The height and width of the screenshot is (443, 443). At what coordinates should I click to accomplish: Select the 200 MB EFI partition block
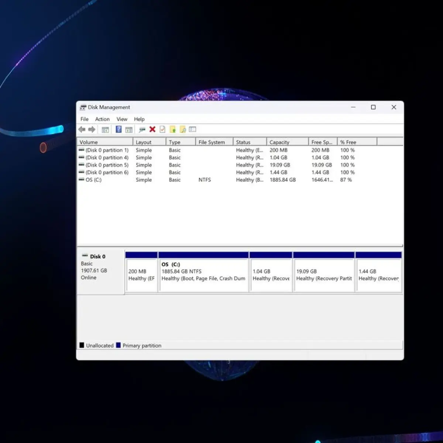tap(142, 272)
